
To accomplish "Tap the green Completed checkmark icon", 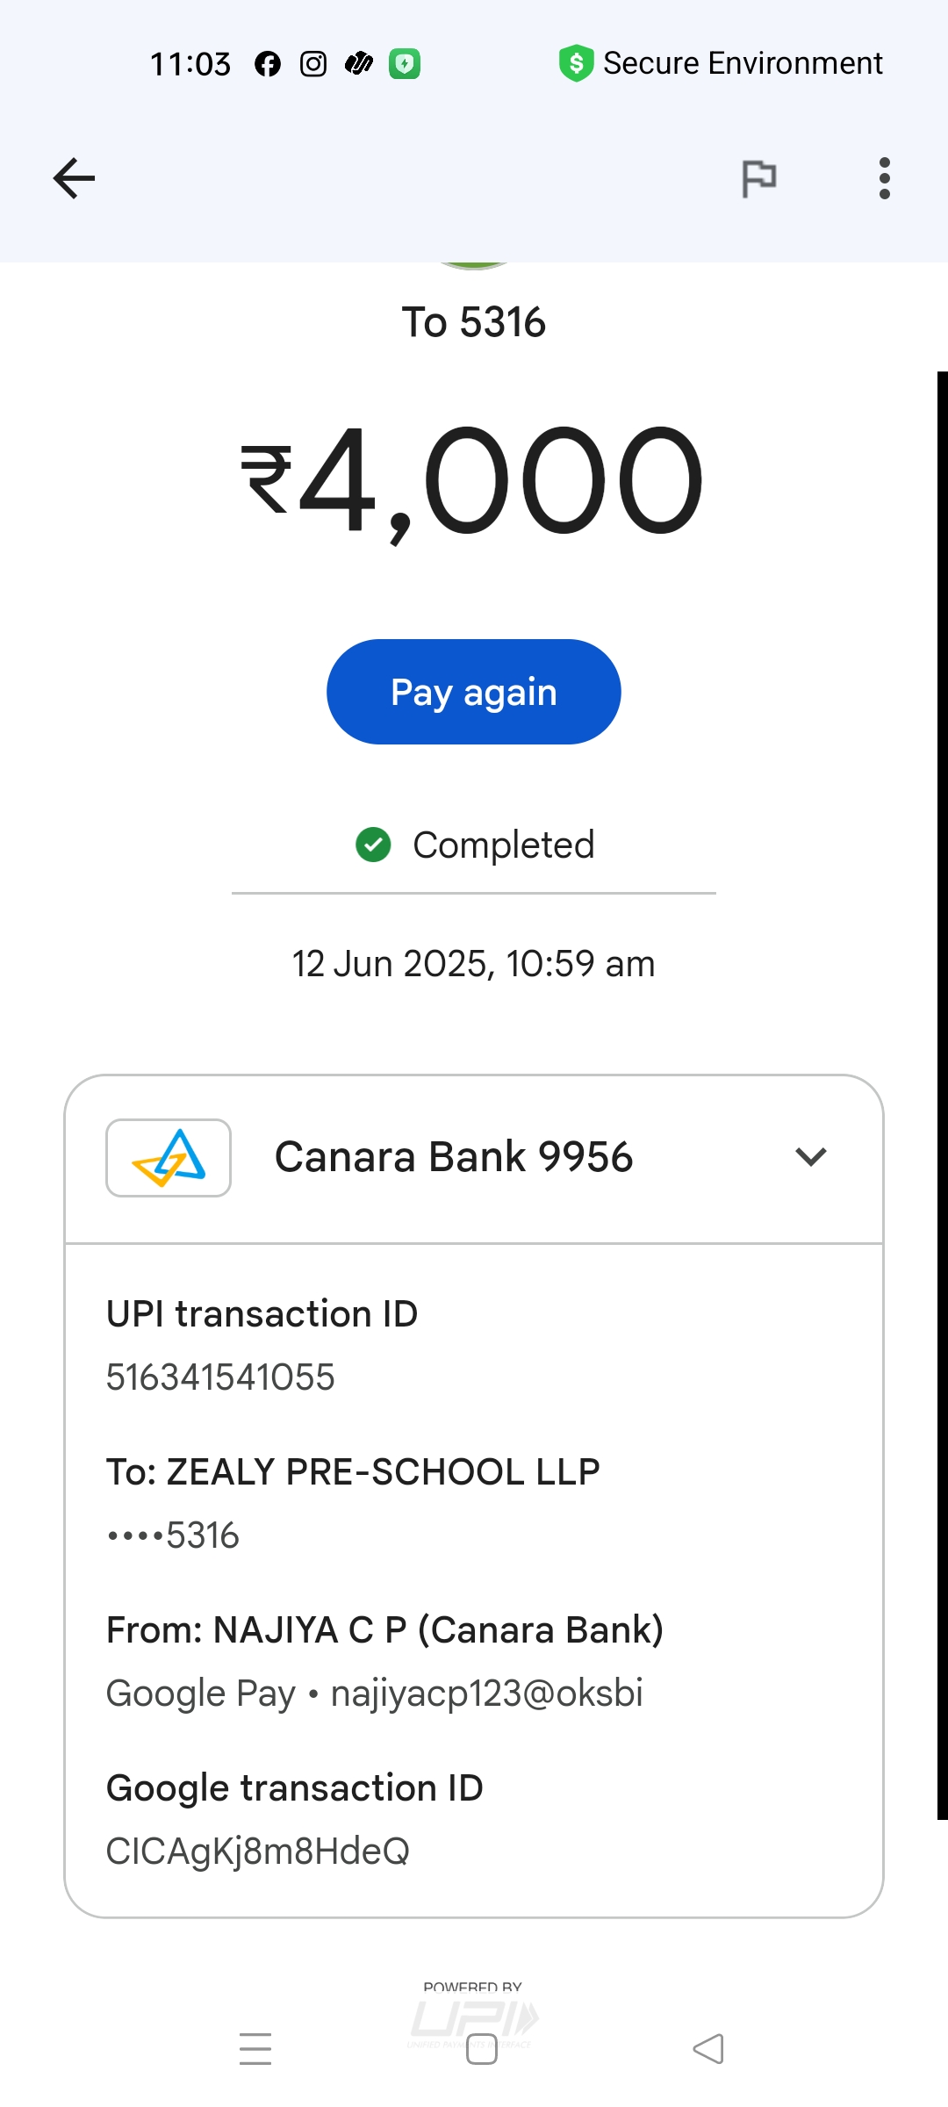I will coord(373,845).
